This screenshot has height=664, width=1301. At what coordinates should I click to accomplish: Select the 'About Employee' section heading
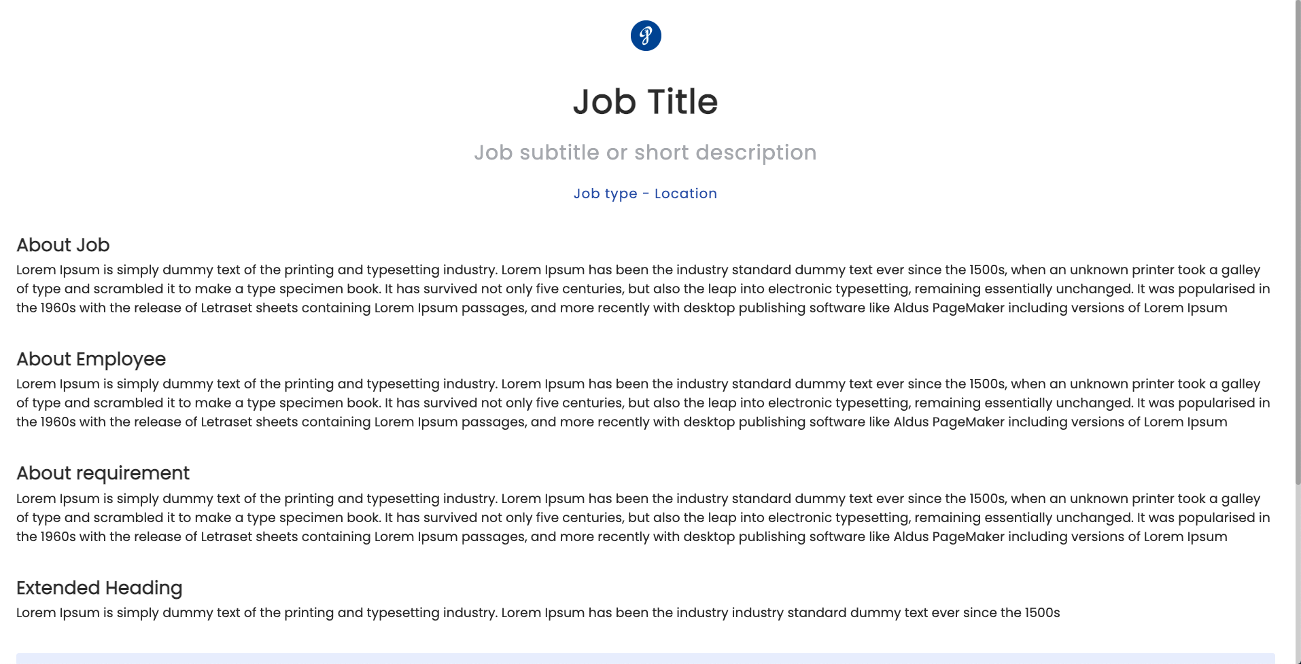pos(91,359)
